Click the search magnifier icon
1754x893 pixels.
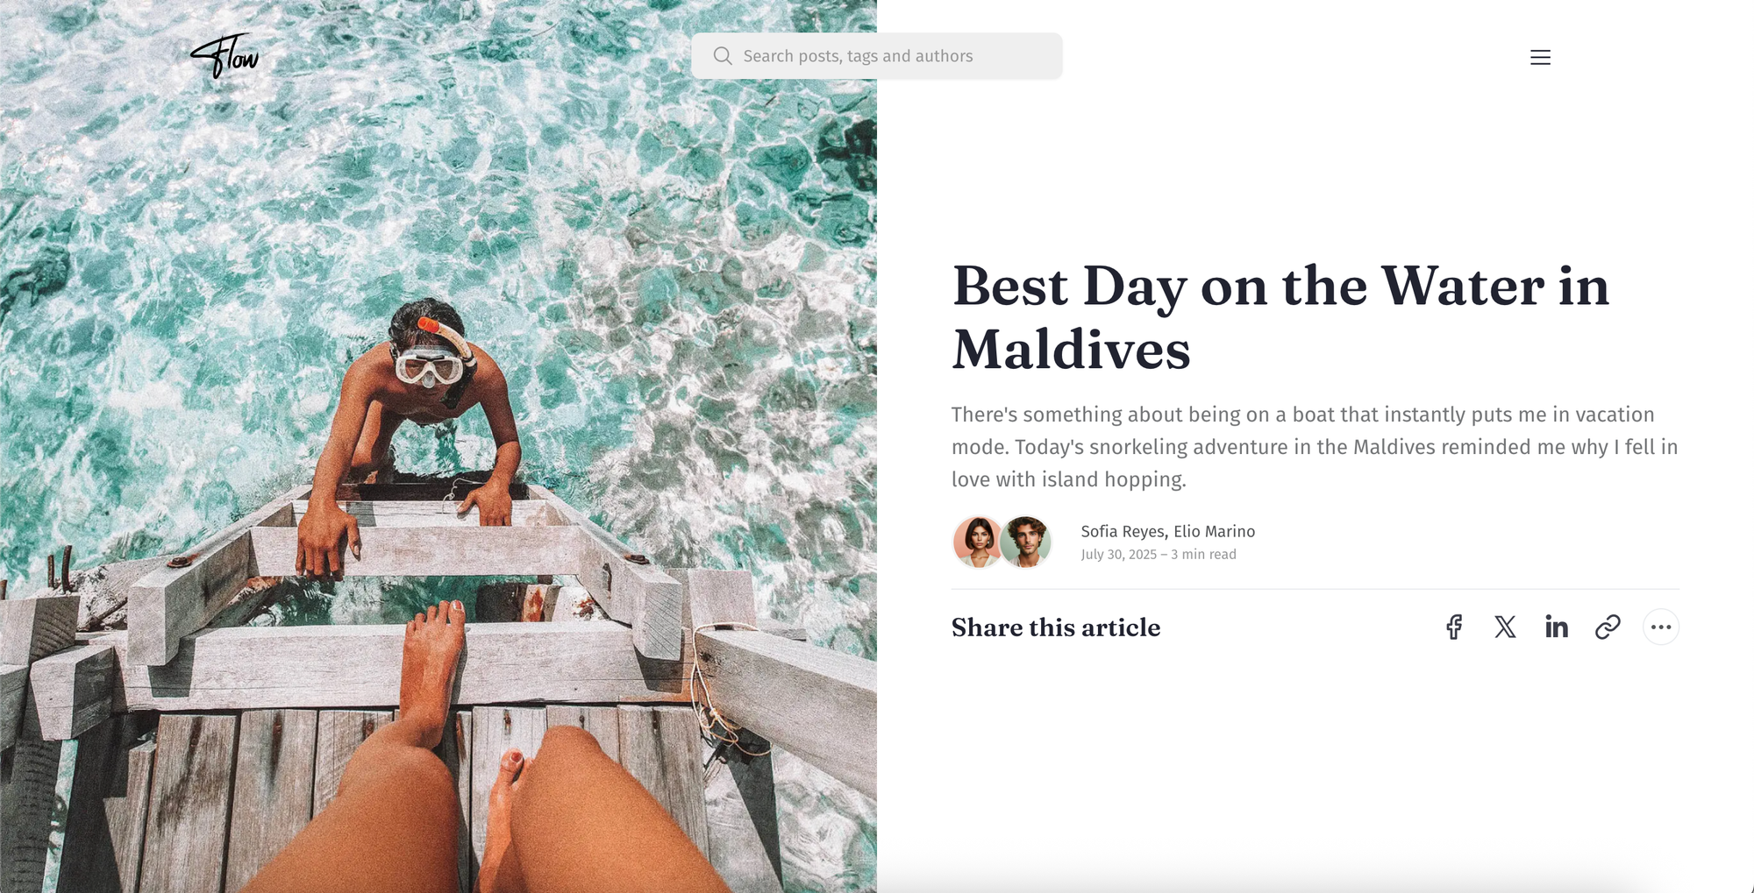tap(723, 56)
